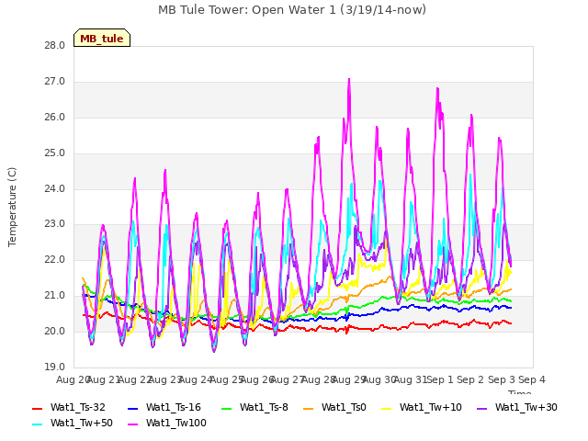Select the Wat1_Ts-8 legend entry
The width and height of the screenshot is (588, 441).
(254, 407)
